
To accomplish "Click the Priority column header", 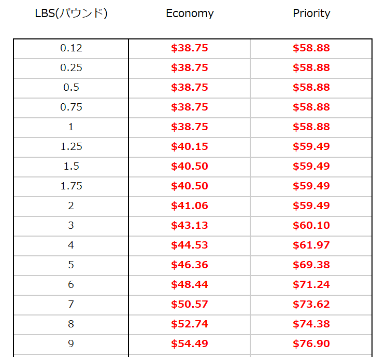I will click(x=311, y=13).
